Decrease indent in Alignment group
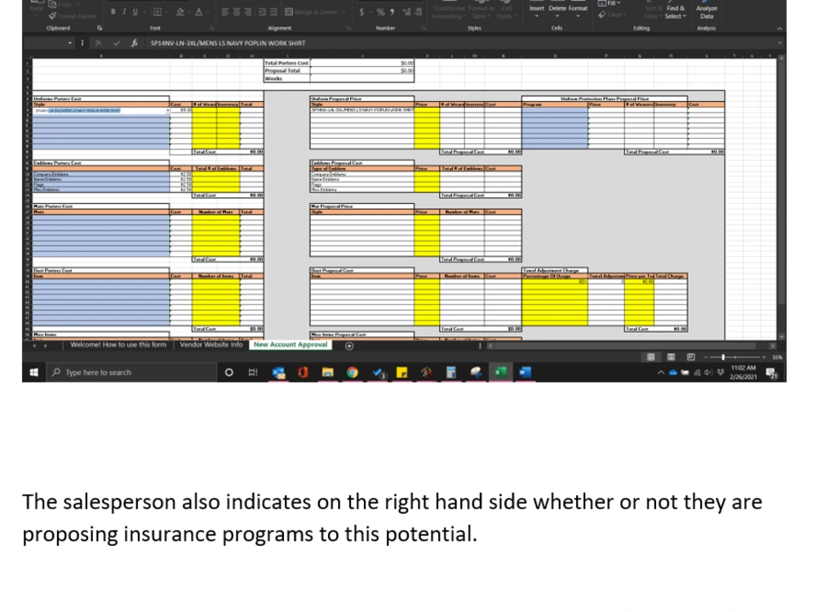 click(x=262, y=12)
